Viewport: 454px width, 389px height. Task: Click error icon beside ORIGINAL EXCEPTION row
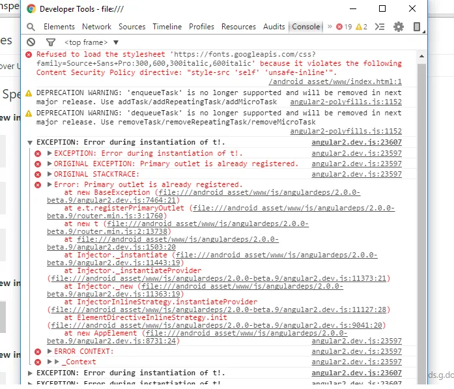[38, 164]
